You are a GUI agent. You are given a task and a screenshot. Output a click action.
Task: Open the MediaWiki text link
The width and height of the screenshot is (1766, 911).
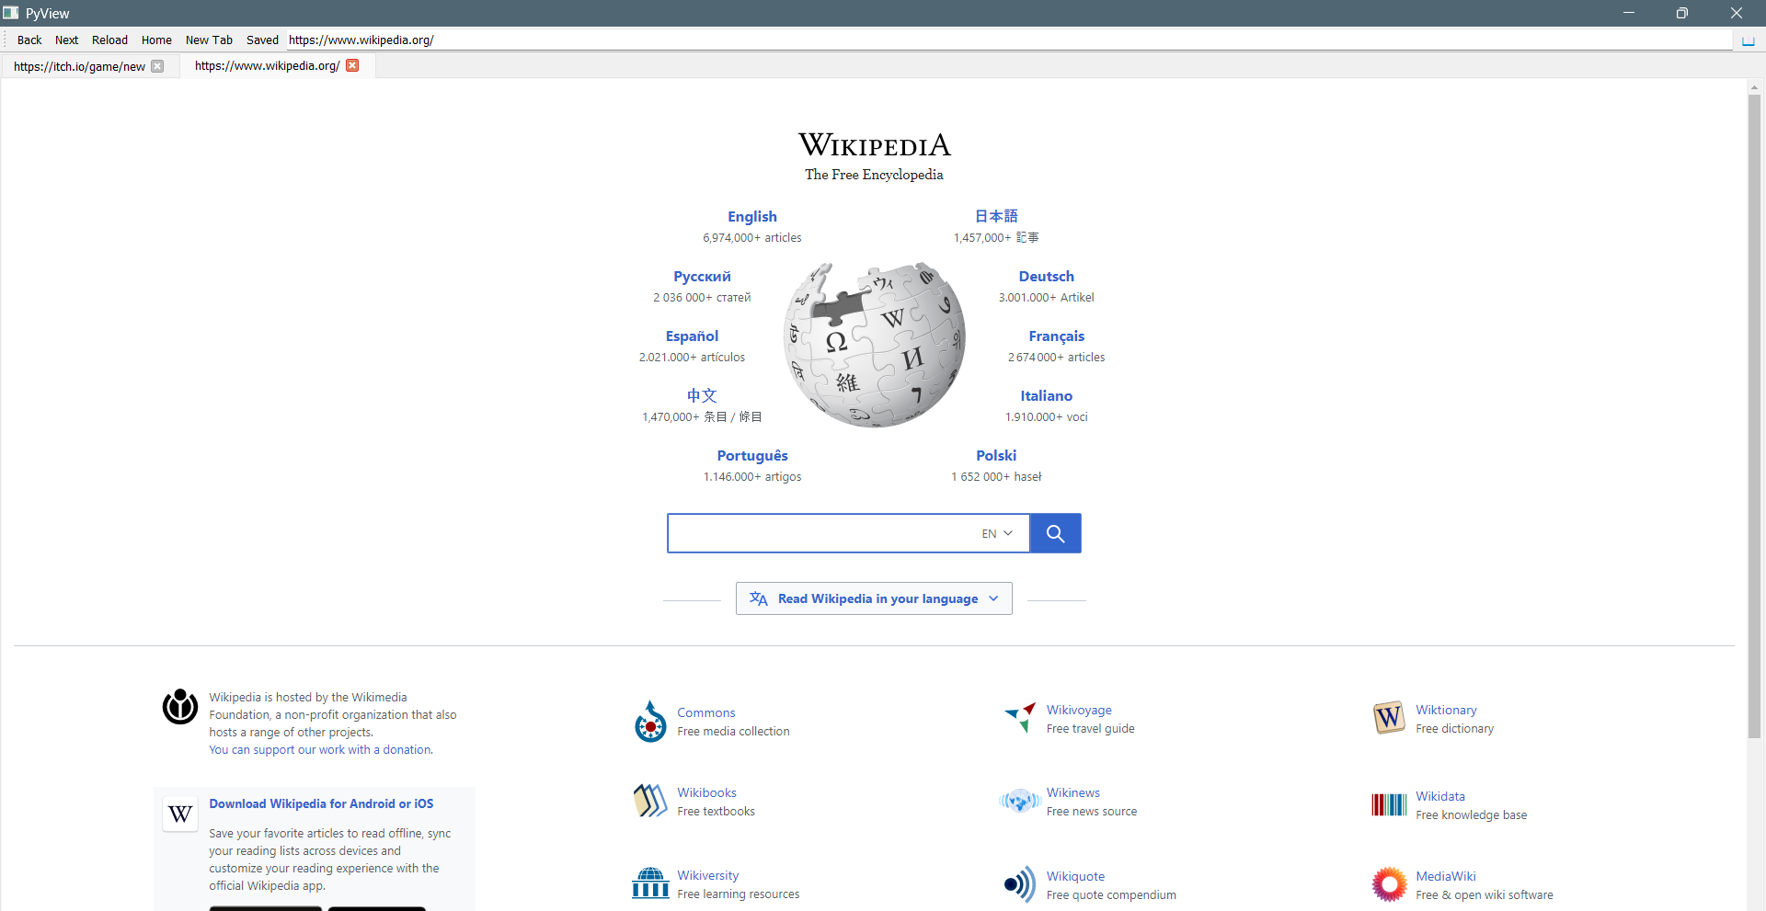coord(1446,876)
